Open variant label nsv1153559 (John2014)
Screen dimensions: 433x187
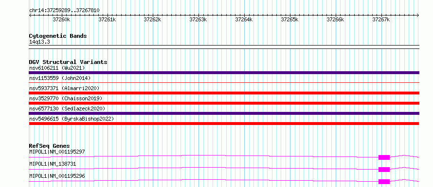pos(60,78)
